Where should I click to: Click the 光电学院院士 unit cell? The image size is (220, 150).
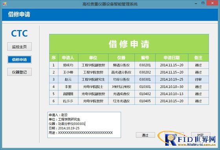point(93,87)
